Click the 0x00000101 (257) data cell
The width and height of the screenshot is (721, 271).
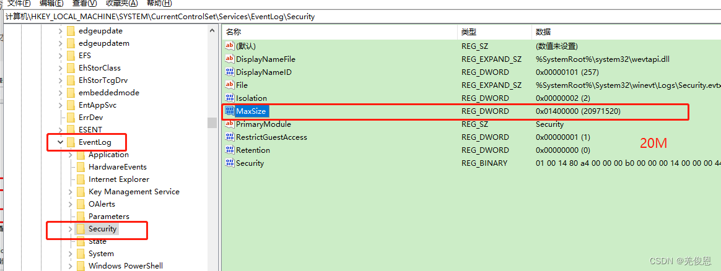[567, 72]
